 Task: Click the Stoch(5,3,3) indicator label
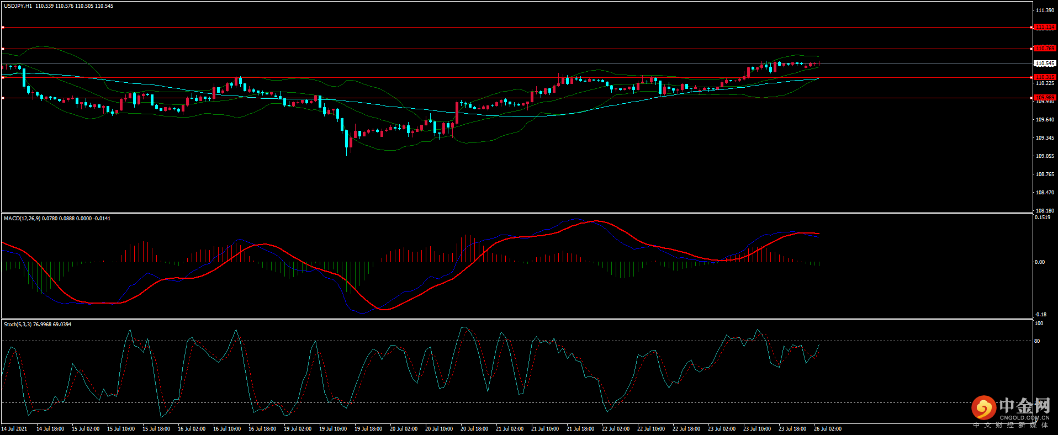tap(18, 325)
